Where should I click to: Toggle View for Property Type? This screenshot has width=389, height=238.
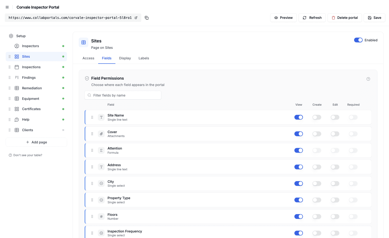[299, 200]
